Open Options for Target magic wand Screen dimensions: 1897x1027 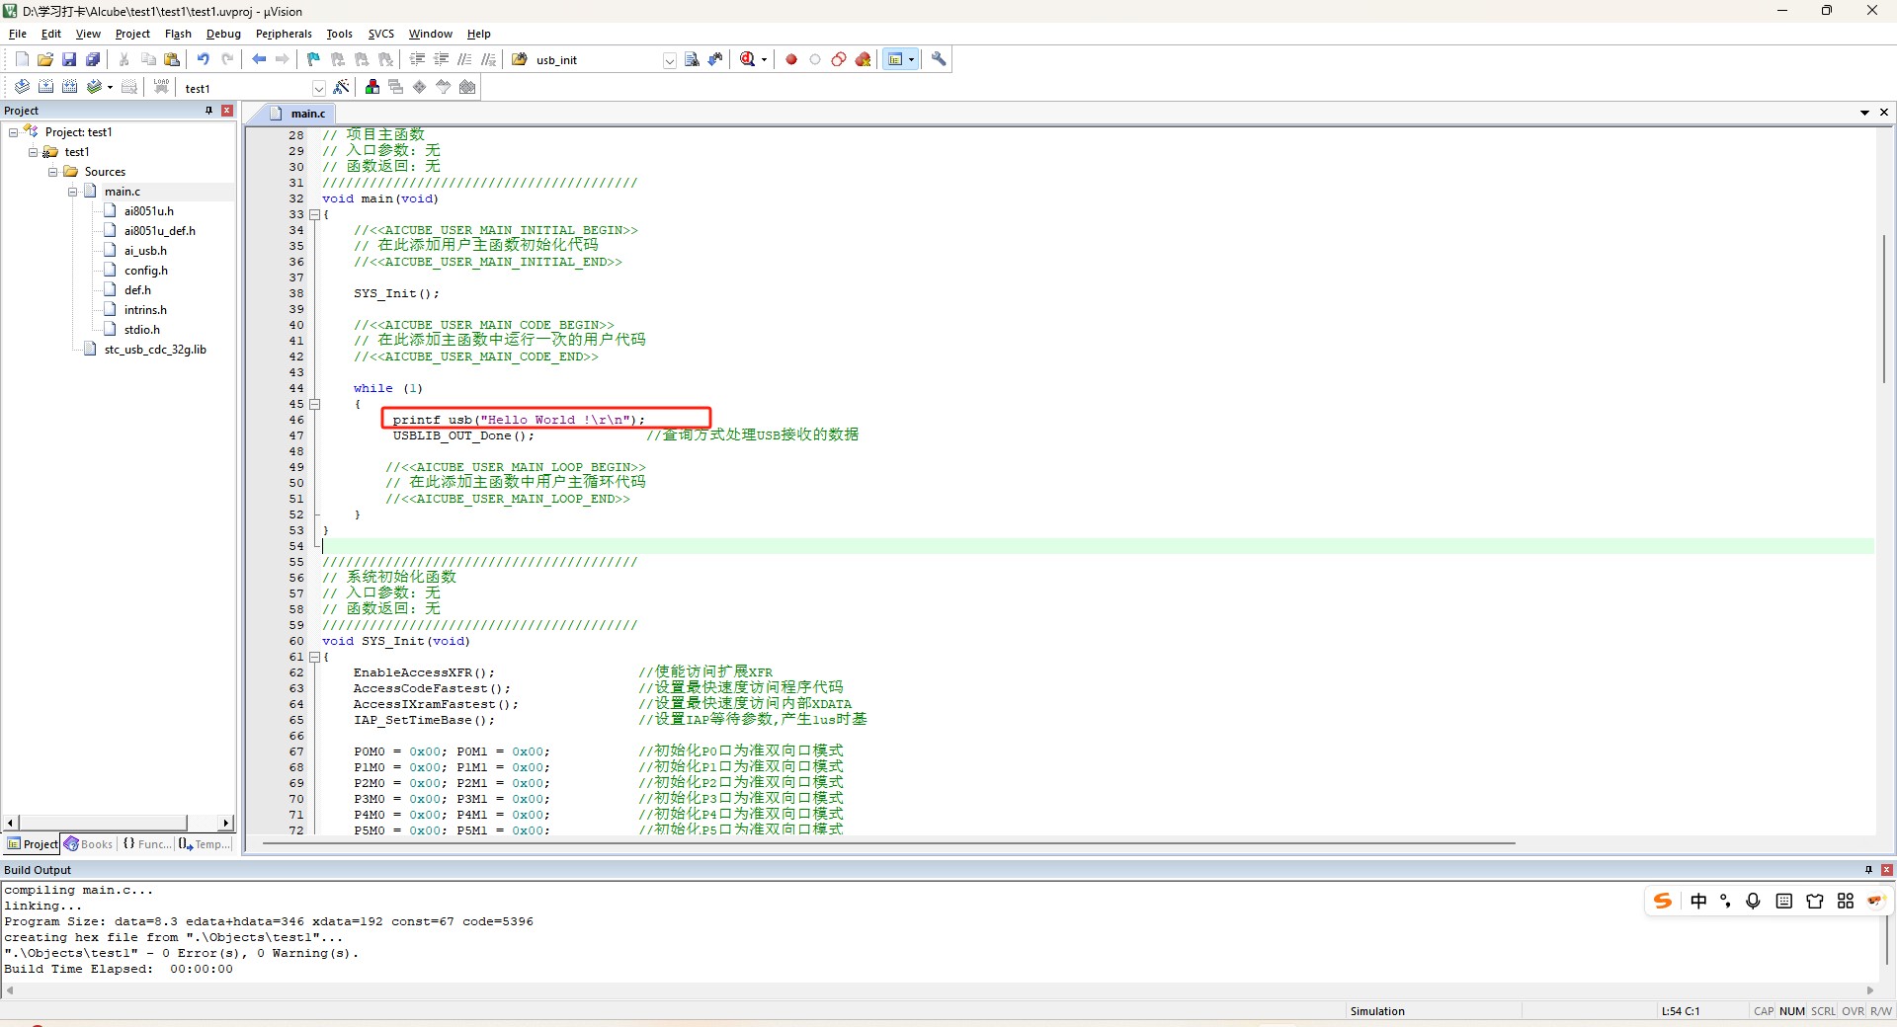341,87
